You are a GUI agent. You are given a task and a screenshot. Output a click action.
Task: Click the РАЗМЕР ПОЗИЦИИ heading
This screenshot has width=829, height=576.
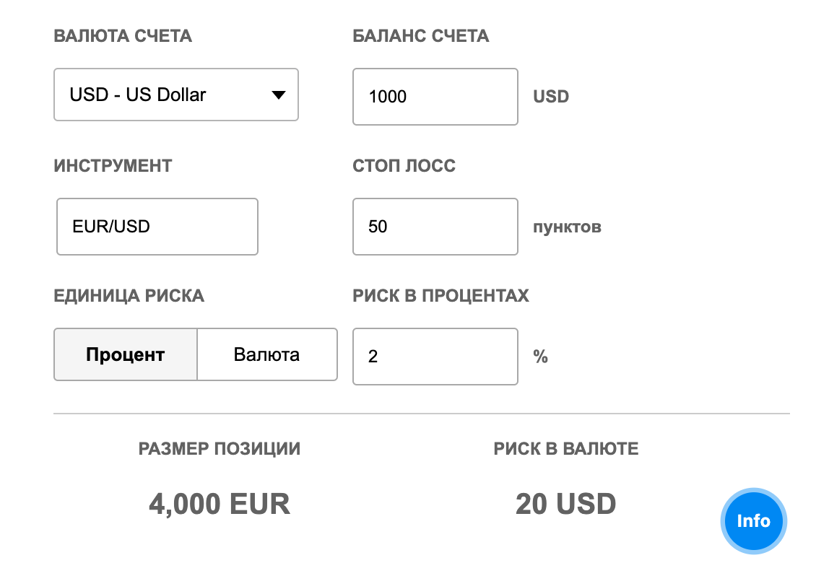[x=220, y=449]
